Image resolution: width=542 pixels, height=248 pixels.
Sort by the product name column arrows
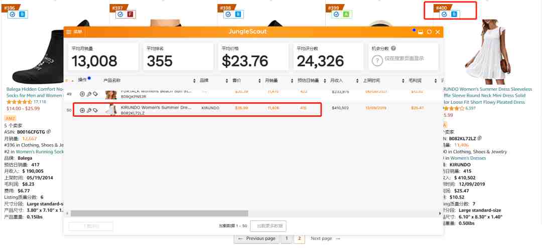[194, 81]
